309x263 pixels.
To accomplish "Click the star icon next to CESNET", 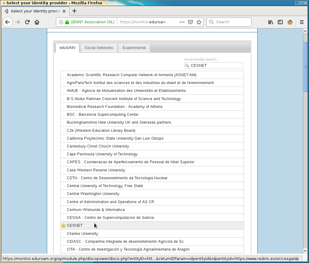I will point(63,226).
